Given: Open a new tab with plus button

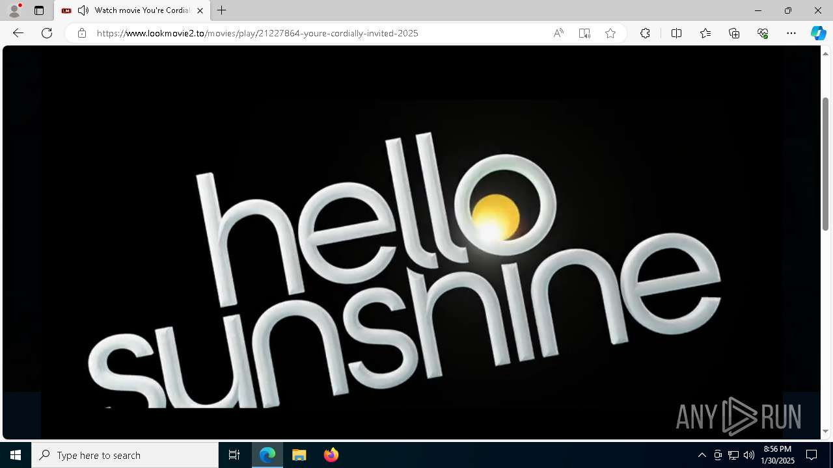Looking at the screenshot, I should [x=222, y=10].
